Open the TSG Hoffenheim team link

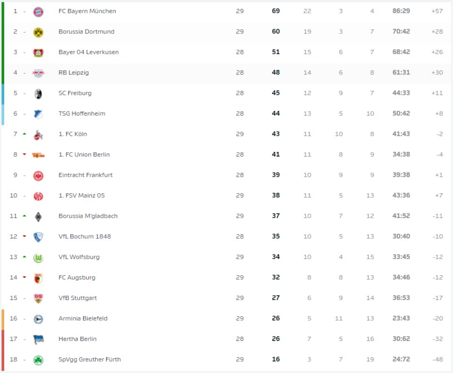coord(82,114)
